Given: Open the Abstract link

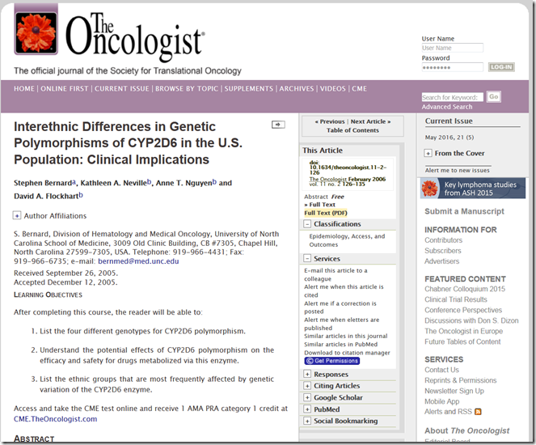Looking at the screenshot, I should [316, 197].
